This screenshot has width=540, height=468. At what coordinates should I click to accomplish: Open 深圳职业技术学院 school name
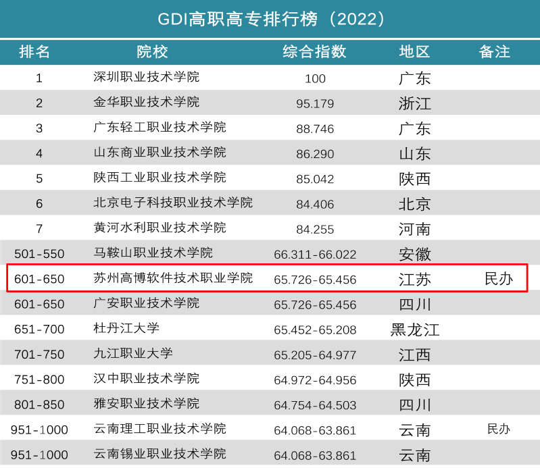[146, 77]
